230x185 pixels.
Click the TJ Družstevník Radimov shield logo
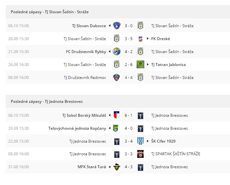[117, 78]
